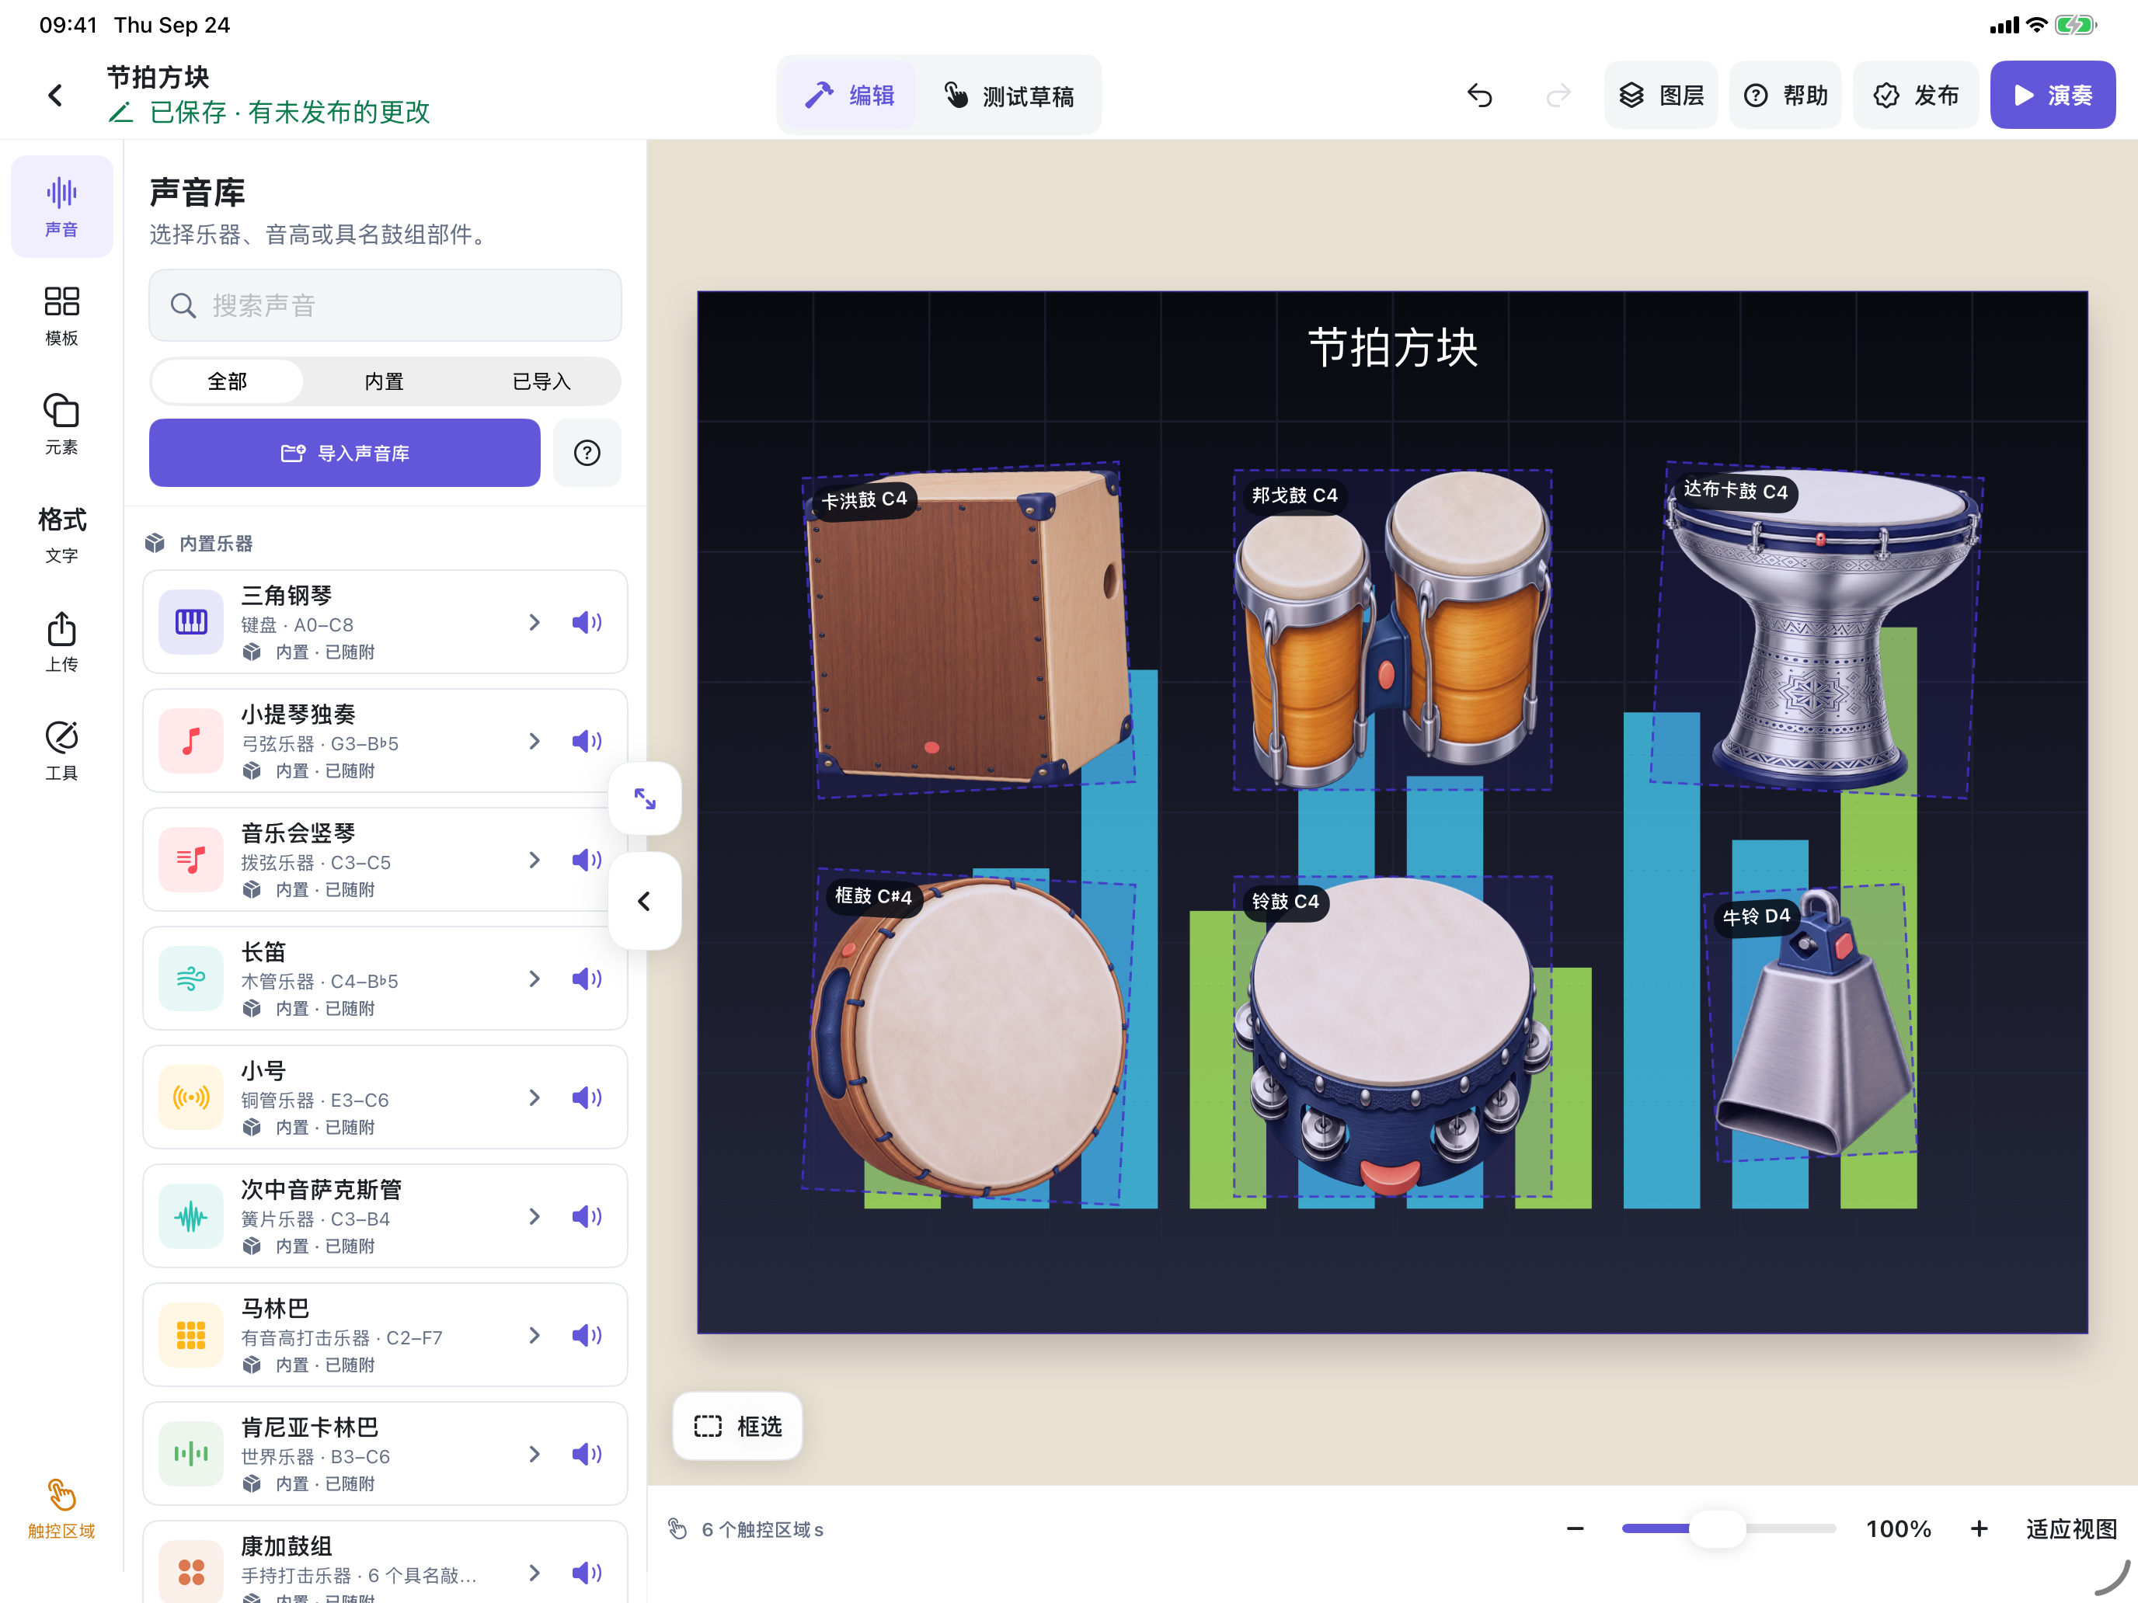This screenshot has height=1603, width=2138.
Task: Open the 触控区域 touch zones panel
Action: click(61, 1508)
